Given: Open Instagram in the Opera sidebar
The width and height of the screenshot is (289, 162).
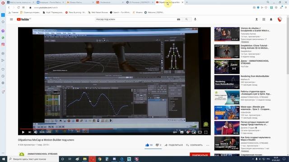Looking at the screenshot, I should (3, 45).
